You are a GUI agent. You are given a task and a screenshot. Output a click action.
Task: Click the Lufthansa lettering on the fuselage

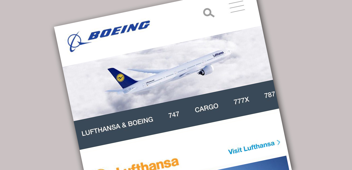point(218,54)
